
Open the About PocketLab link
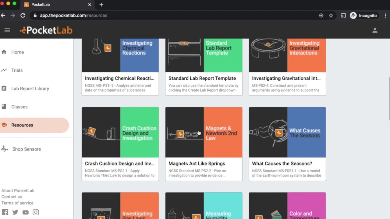coord(18,190)
